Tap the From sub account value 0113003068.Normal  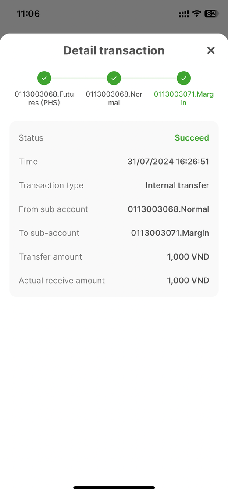(x=168, y=209)
